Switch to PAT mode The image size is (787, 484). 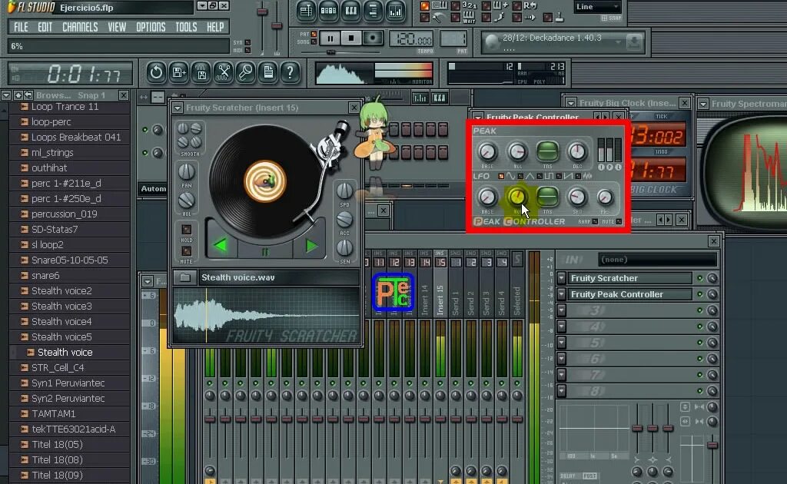click(314, 34)
